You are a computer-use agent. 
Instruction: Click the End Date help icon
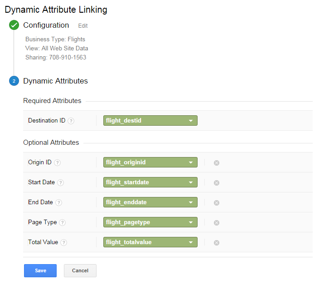[59, 202]
